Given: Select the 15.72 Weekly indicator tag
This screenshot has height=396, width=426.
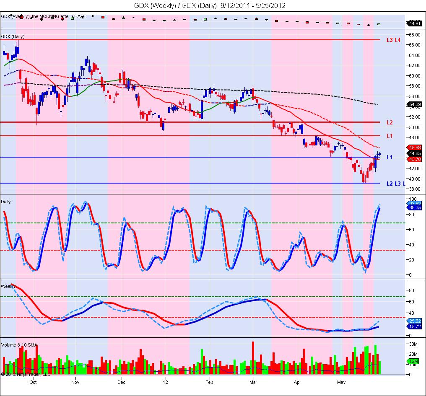Looking at the screenshot, I should tap(415, 326).
